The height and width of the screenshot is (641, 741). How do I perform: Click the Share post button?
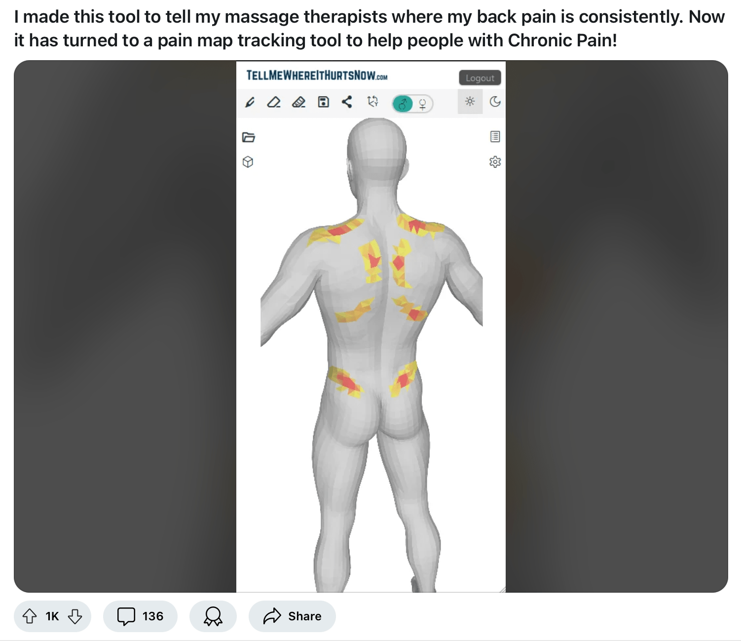point(292,616)
